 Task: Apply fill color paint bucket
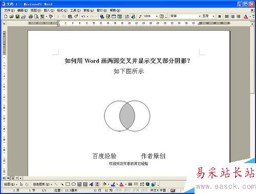pyautogui.click(x=104, y=184)
